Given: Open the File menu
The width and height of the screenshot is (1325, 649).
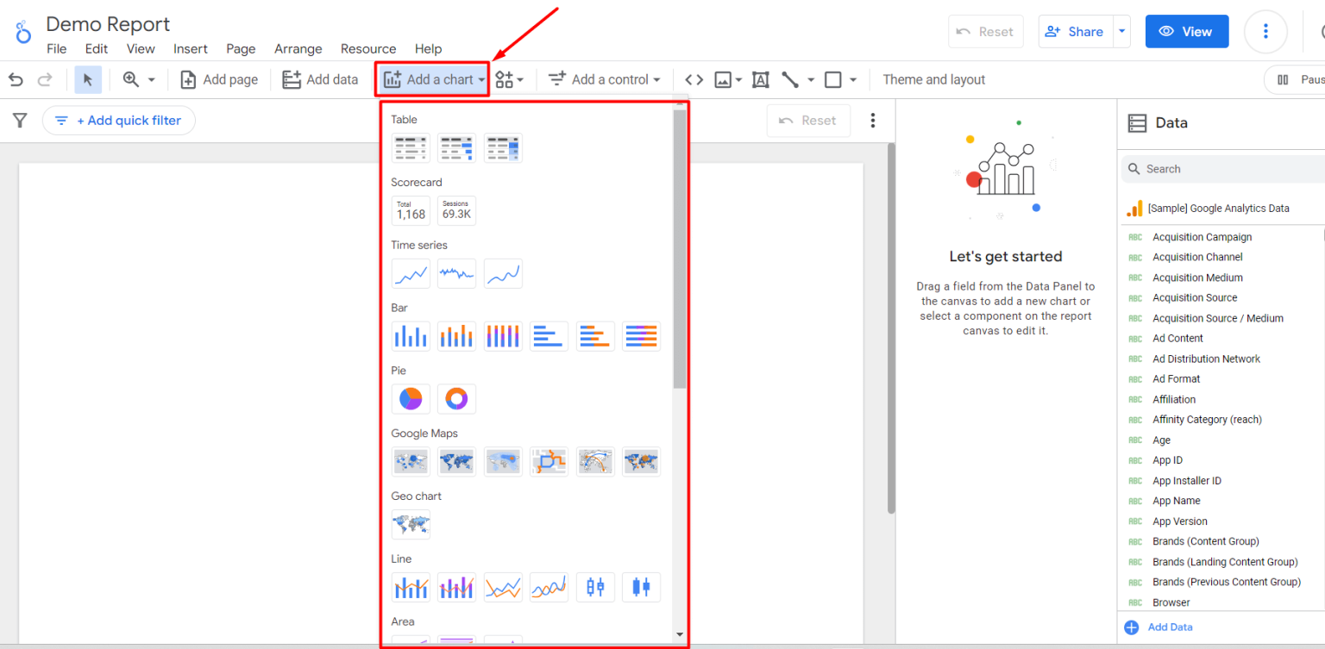Looking at the screenshot, I should pyautogui.click(x=56, y=49).
